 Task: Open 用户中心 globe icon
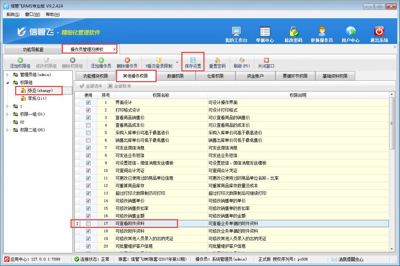tap(350, 32)
